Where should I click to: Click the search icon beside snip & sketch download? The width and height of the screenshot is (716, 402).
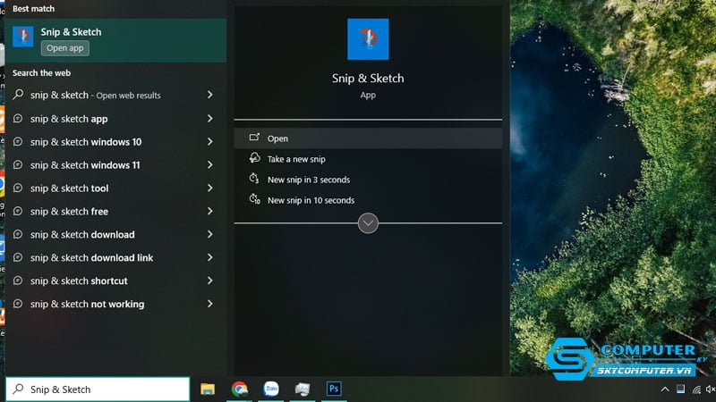(x=18, y=234)
